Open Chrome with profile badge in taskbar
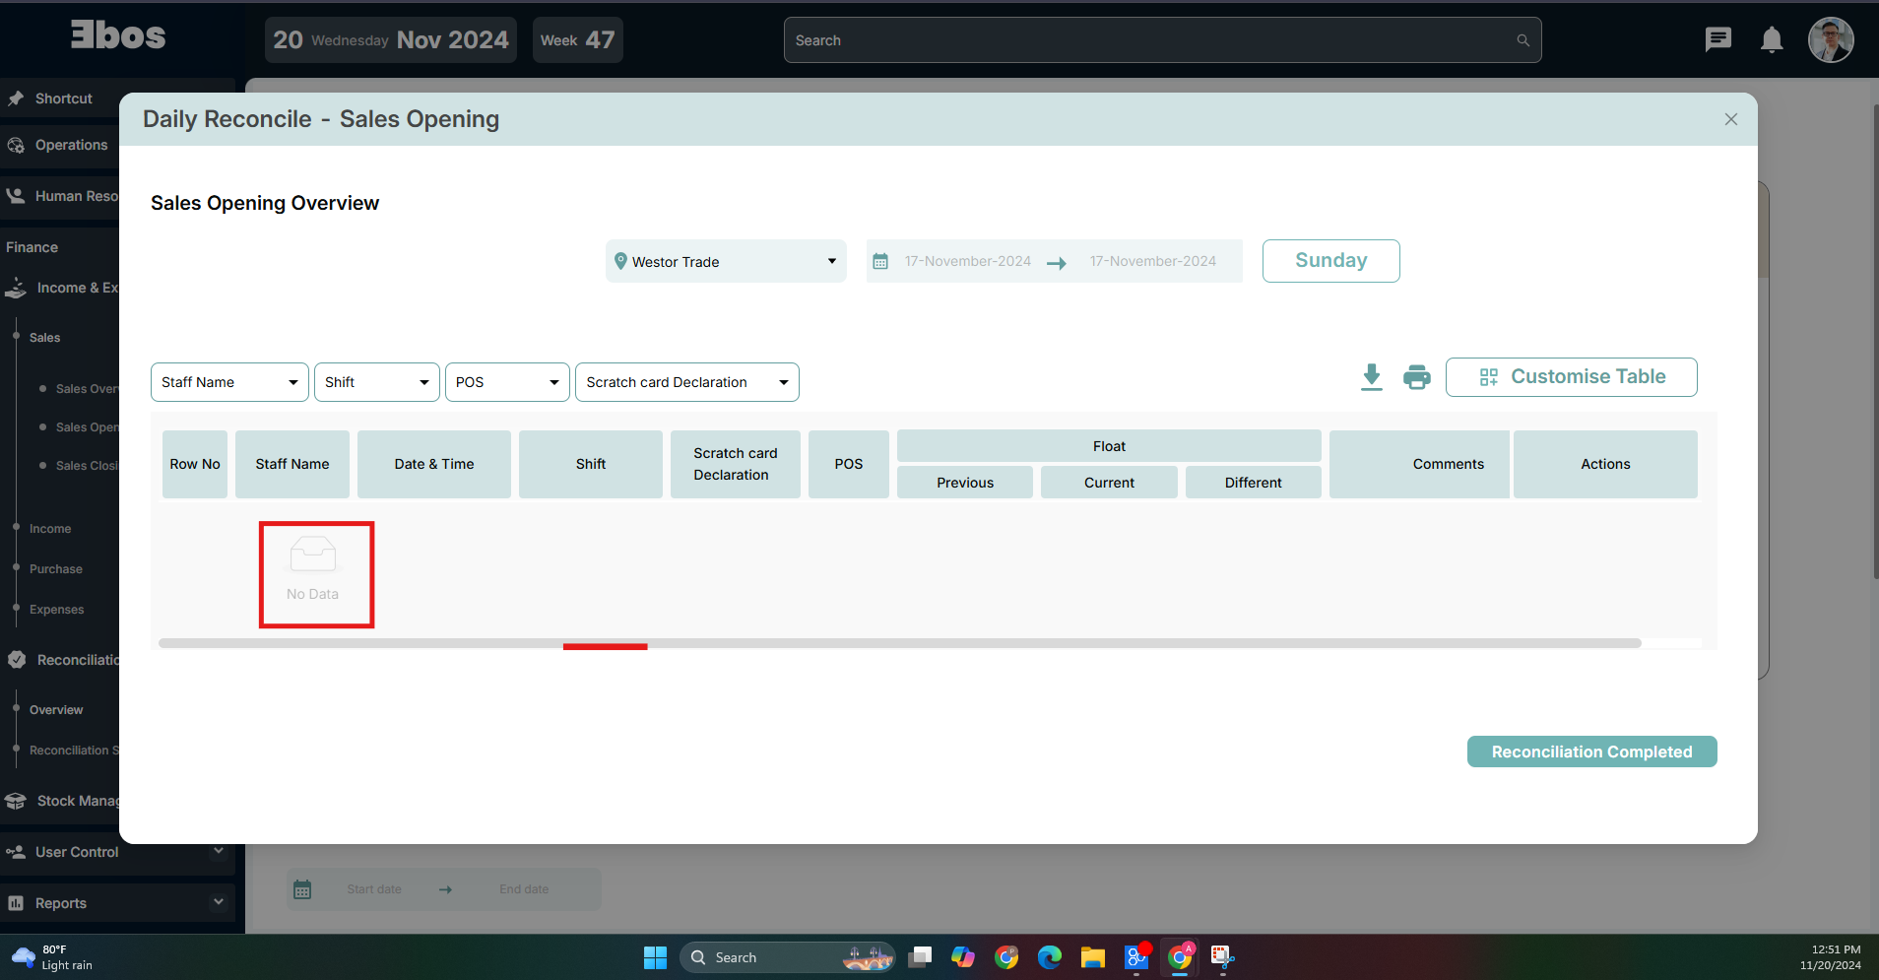 click(x=1180, y=956)
